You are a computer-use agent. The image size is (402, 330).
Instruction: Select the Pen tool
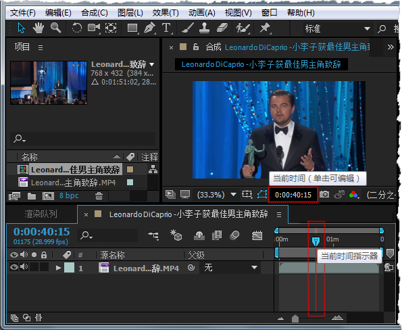point(150,28)
